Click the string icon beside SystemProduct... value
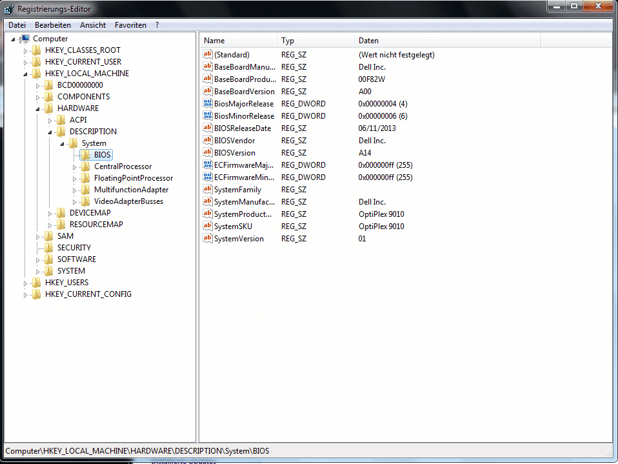Viewport: 618px width, 464px height. tap(208, 214)
